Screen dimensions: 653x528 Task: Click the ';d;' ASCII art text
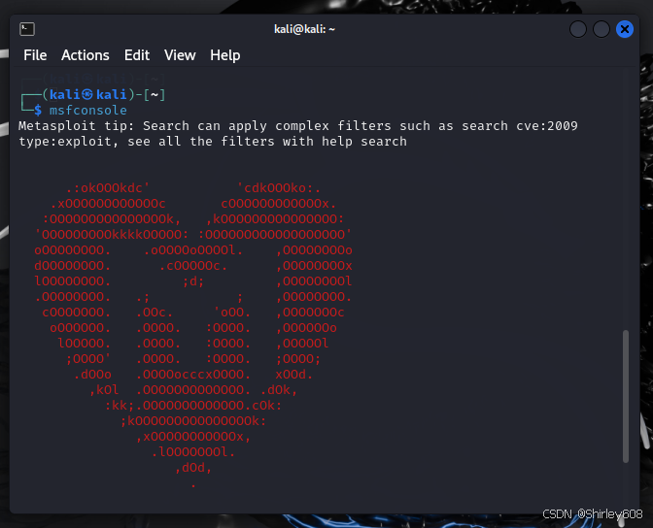[x=193, y=281]
